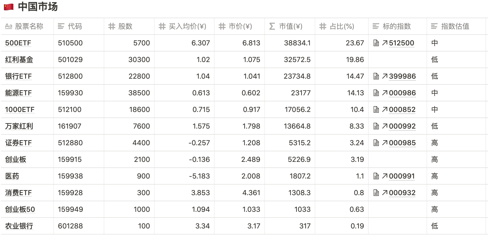The height and width of the screenshot is (236, 488).
Task: Click page icon beside 000991 link
Action: point(376,176)
